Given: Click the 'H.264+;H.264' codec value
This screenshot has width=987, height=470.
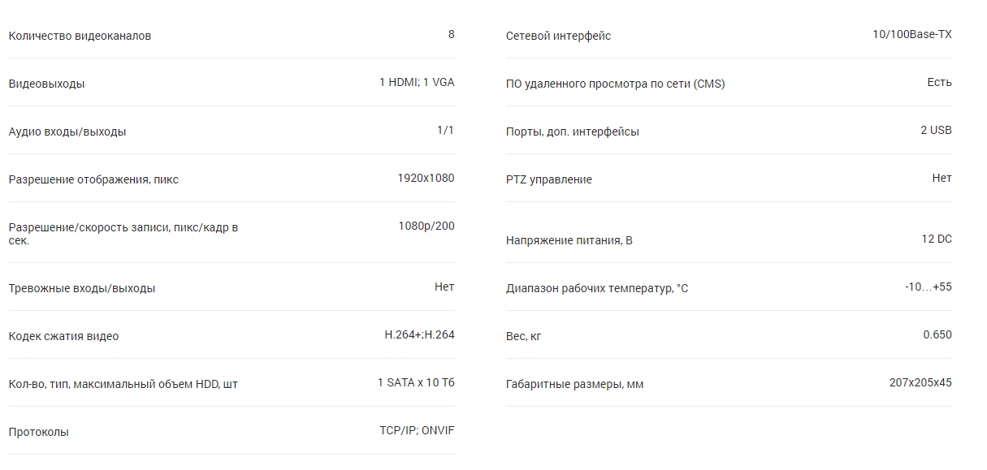Looking at the screenshot, I should pyautogui.click(x=419, y=334).
